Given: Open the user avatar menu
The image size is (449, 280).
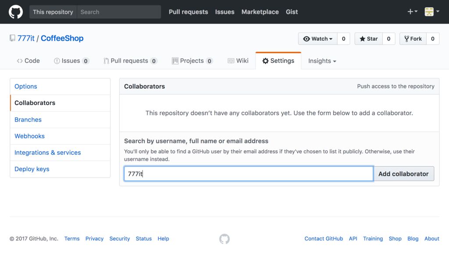Looking at the screenshot, I should tap(432, 12).
